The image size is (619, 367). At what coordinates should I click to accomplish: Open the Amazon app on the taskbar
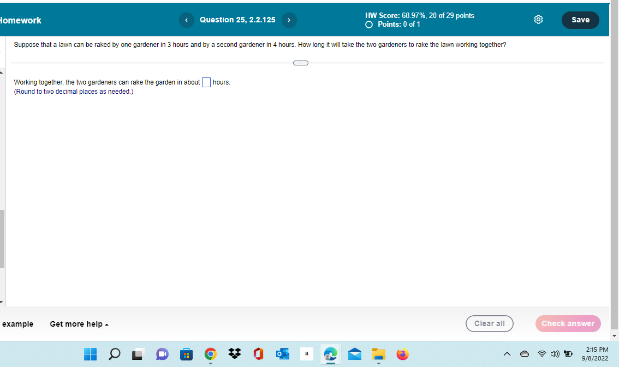point(306,354)
